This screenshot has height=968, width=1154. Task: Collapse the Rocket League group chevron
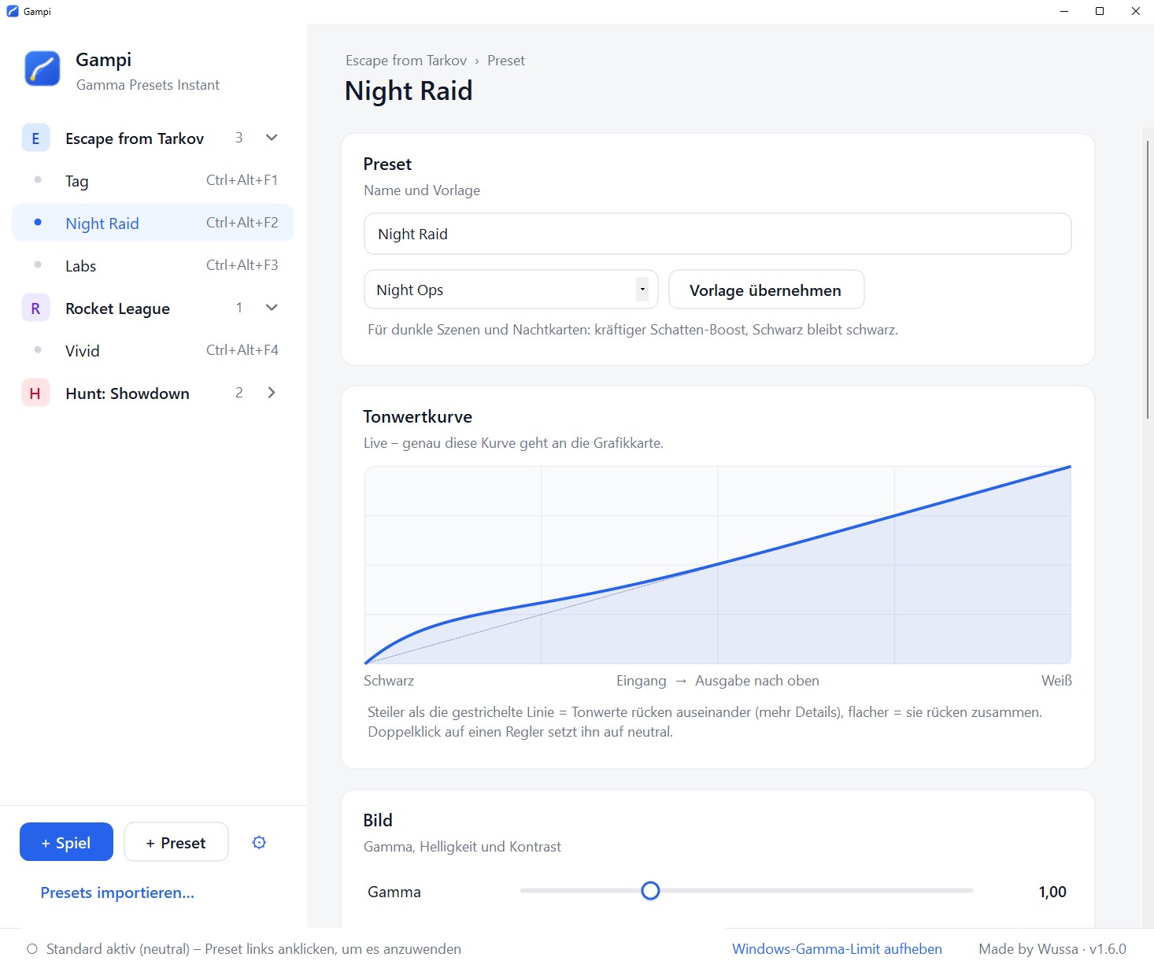coord(272,308)
